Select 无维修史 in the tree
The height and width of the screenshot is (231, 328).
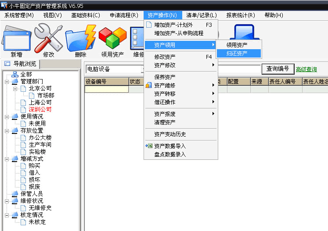pyautogui.click(x=40, y=208)
